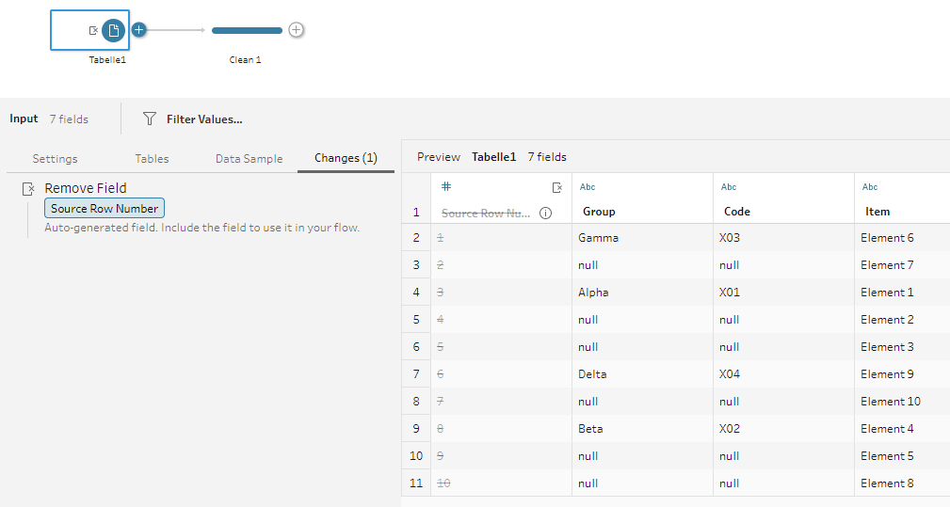Open the Tables tab

152,159
